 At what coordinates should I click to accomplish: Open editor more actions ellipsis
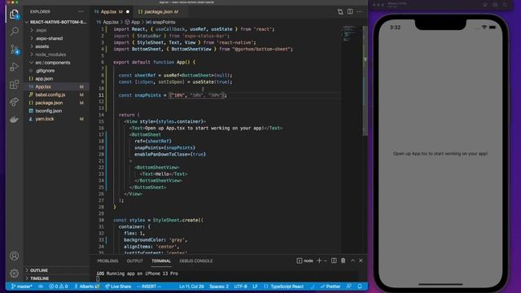[x=360, y=11]
